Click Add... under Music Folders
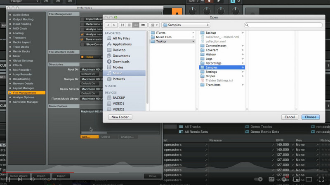This screenshot has width=330, height=185. [90, 137]
